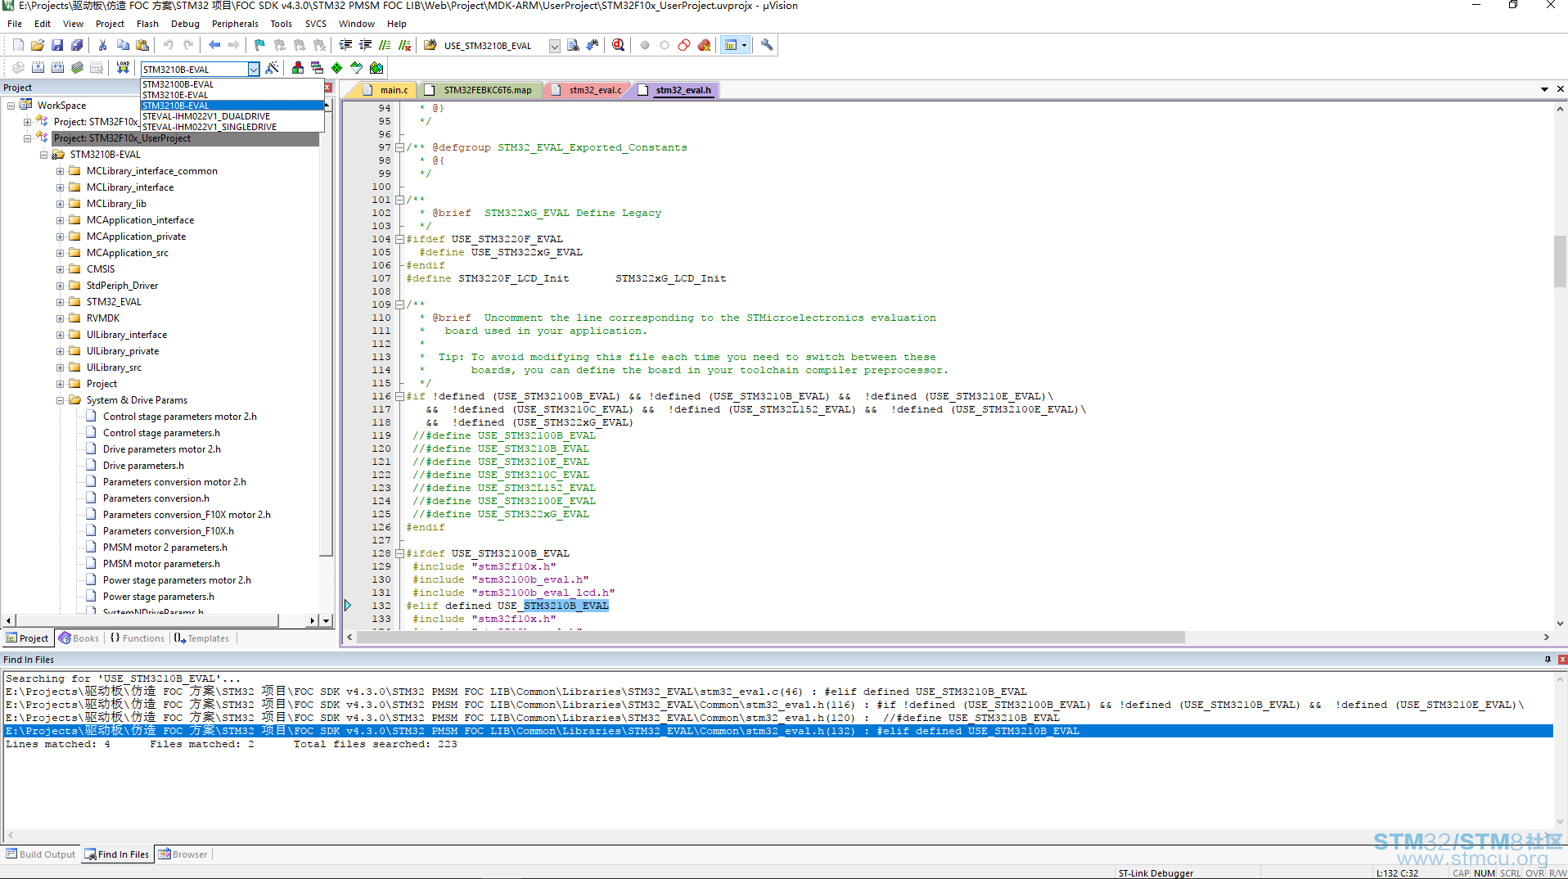Screen dimensions: 1568x879
Task: Open the SVCS menu
Action: (316, 24)
